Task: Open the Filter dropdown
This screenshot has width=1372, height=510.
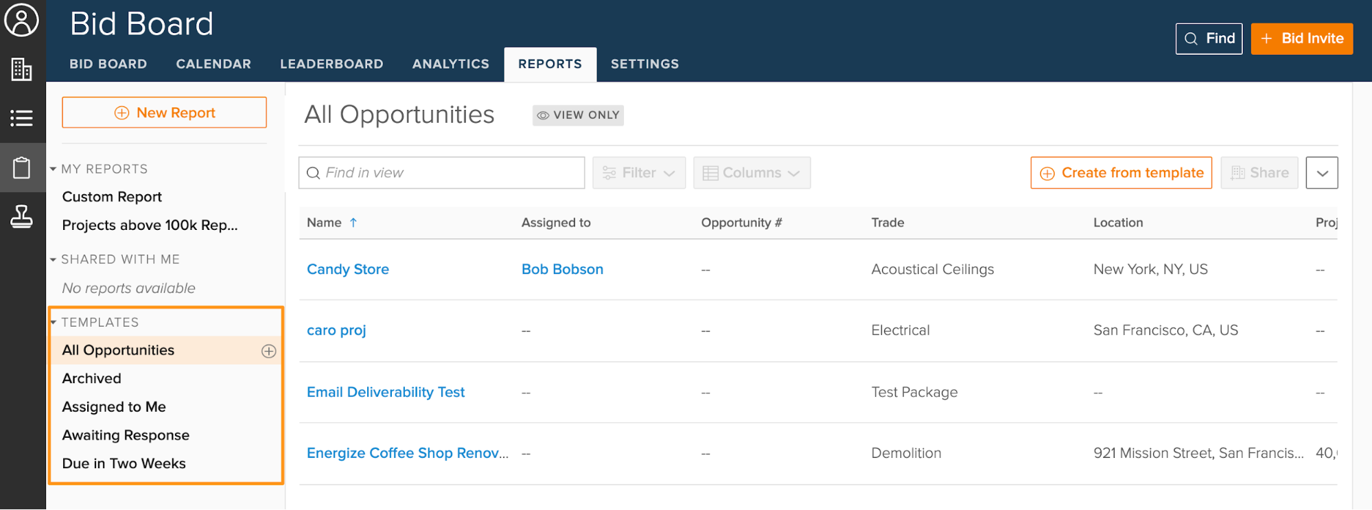Action: [x=638, y=173]
